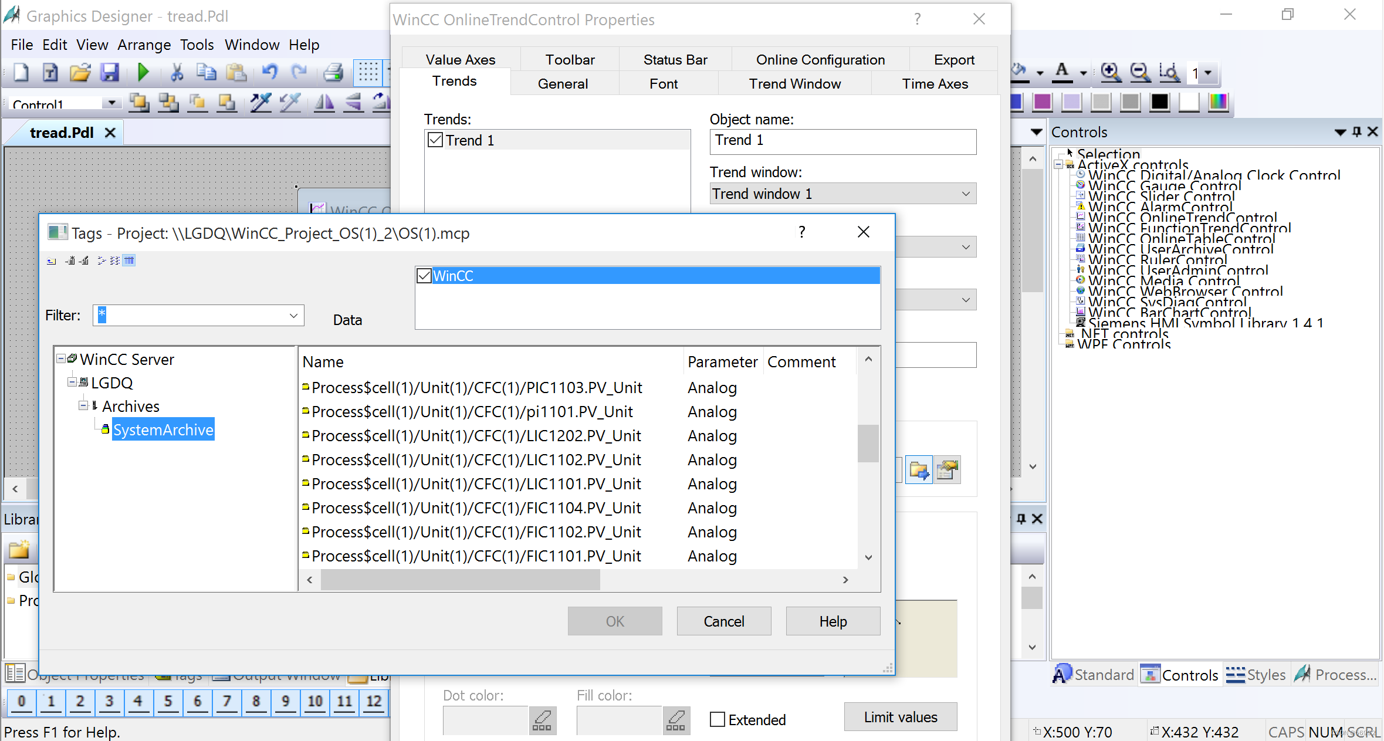Toggle the grid display icon
The height and width of the screenshot is (741, 1384).
[x=369, y=72]
